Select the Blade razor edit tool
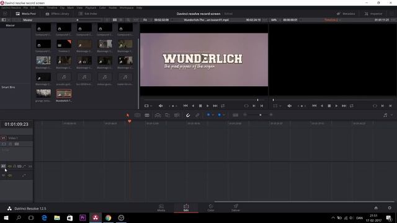Image resolution: width=397 pixels, height=223 pixels. click(147, 115)
